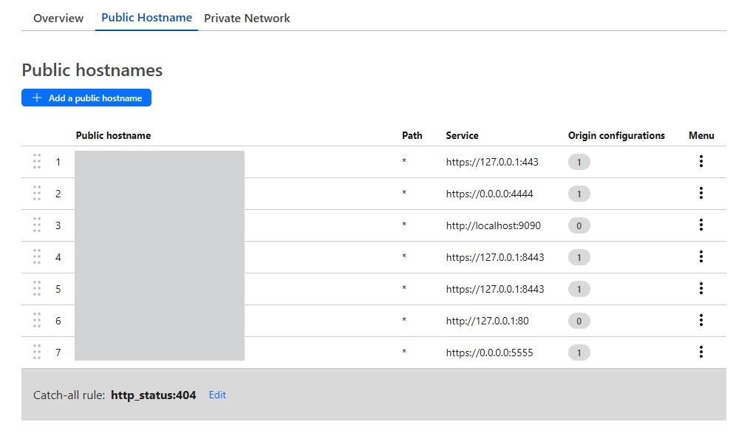
Task: Click the origin configurations badge for 127.0.0.1:443
Action: 579,162
